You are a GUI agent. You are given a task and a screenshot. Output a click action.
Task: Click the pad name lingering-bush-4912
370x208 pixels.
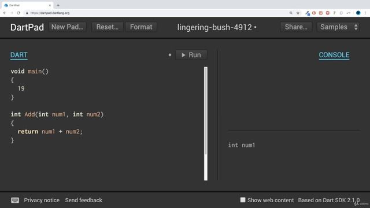214,27
